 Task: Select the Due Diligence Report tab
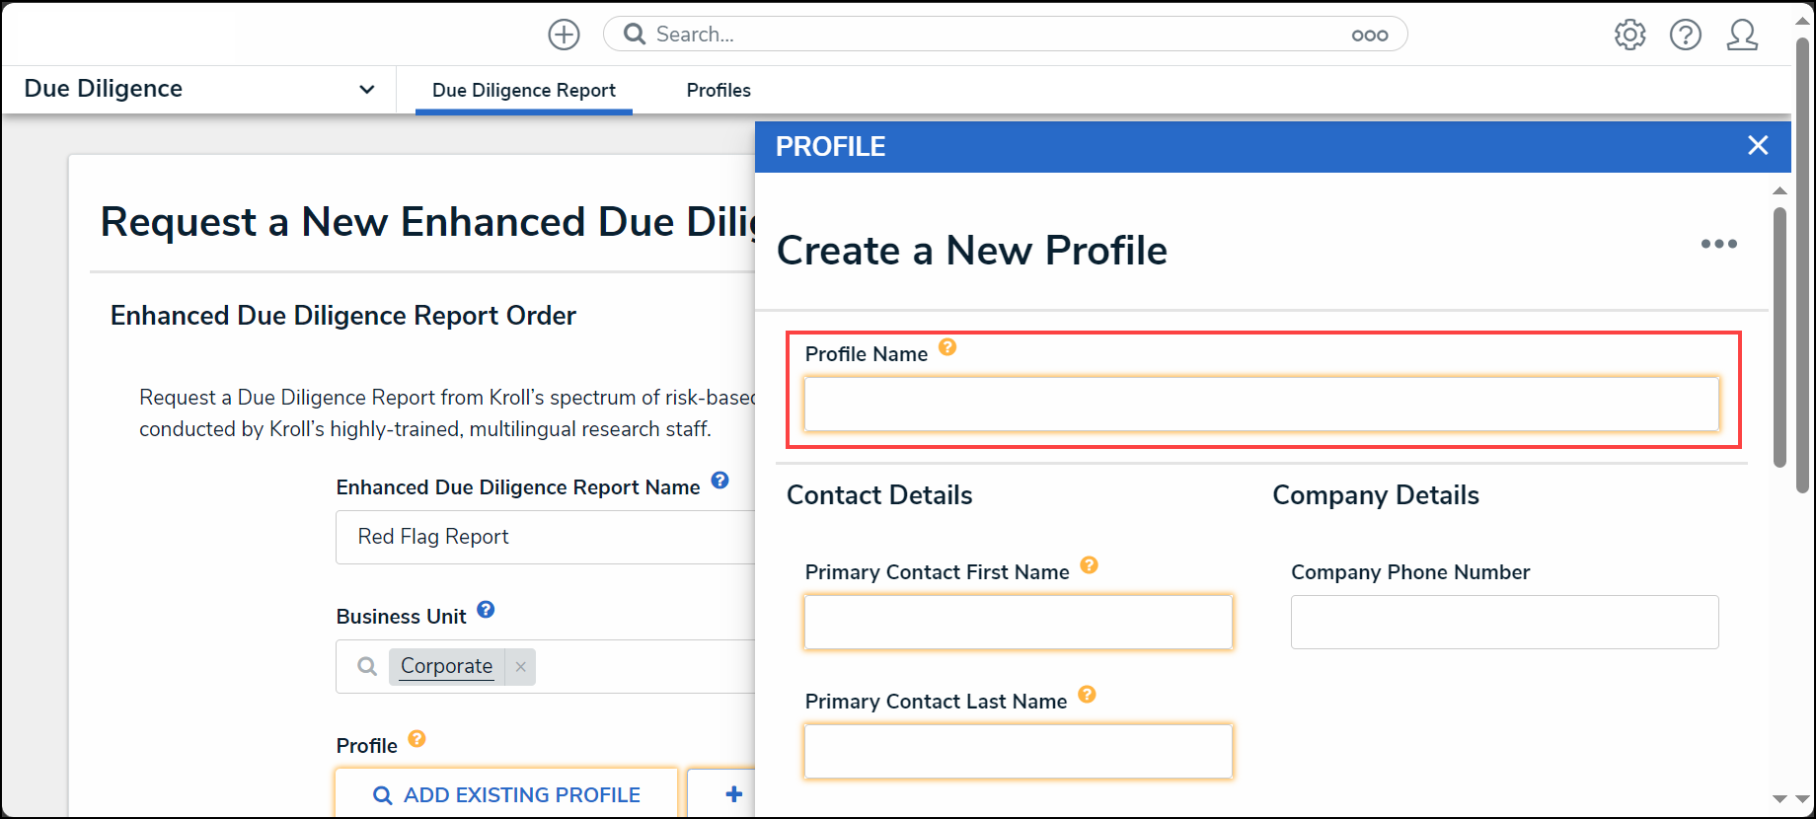(x=524, y=90)
